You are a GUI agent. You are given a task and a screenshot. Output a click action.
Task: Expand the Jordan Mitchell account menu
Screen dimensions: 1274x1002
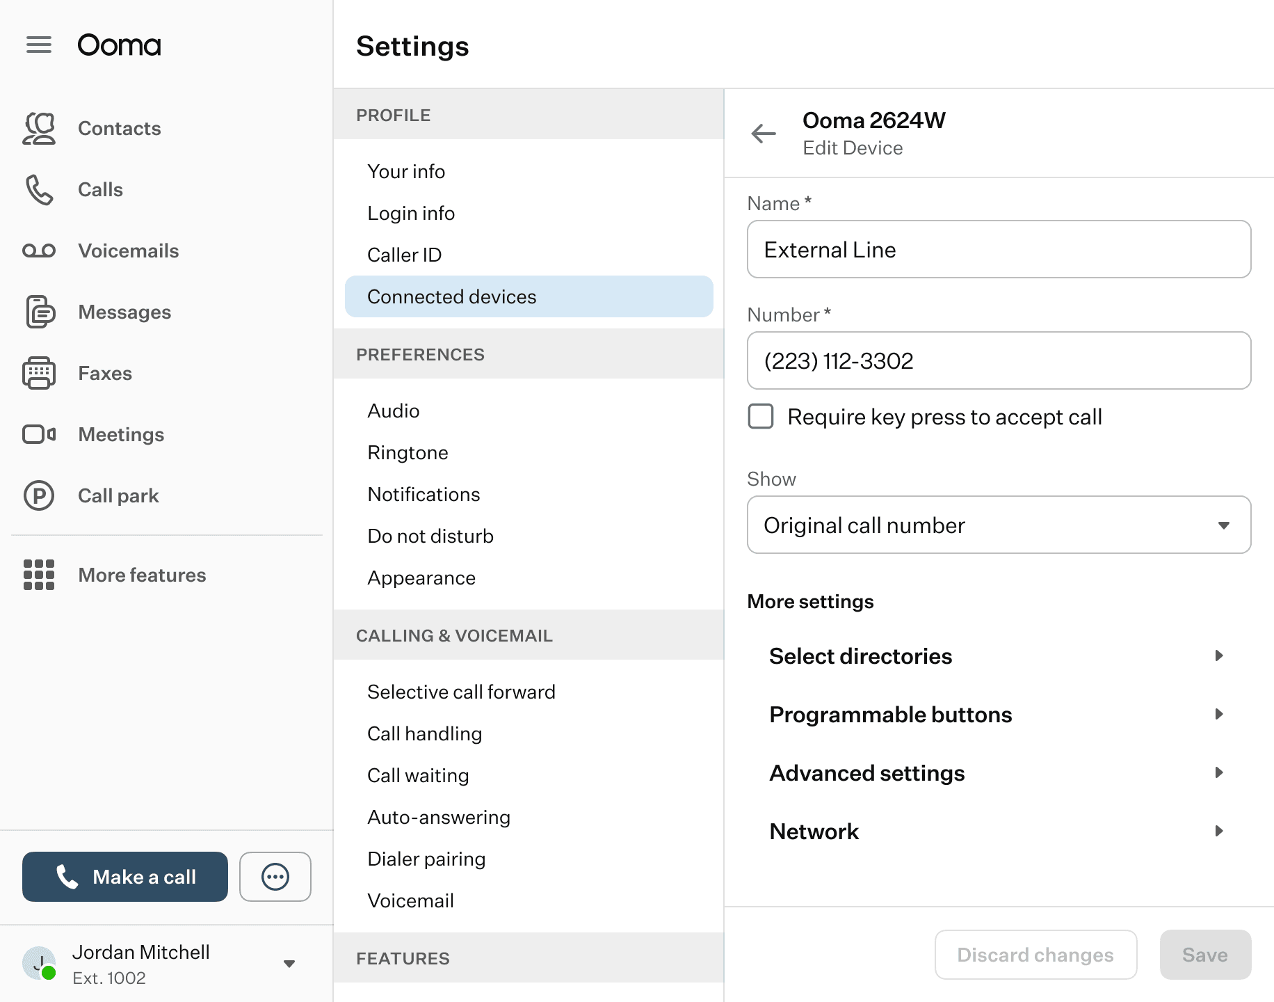pyautogui.click(x=289, y=964)
